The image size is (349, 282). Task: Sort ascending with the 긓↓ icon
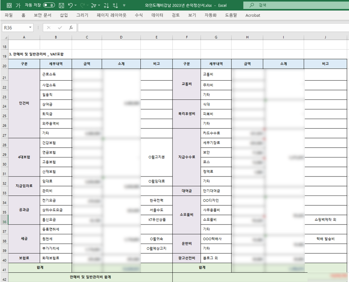[x=106, y=5]
